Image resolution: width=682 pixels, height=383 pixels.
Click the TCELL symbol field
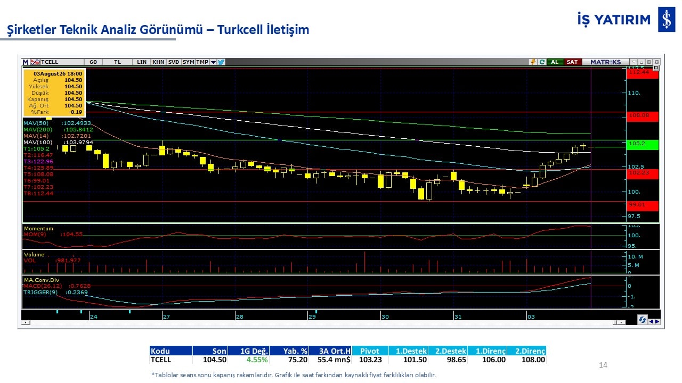click(x=62, y=62)
